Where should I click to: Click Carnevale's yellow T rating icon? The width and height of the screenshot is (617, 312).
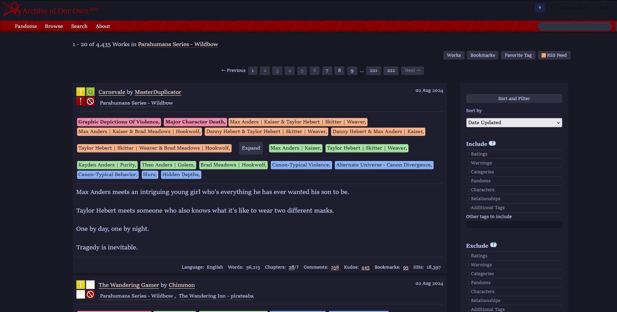coord(81,92)
